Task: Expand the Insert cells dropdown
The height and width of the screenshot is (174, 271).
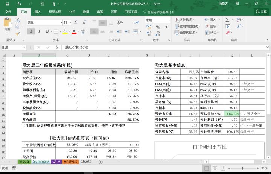Action: 219,20
